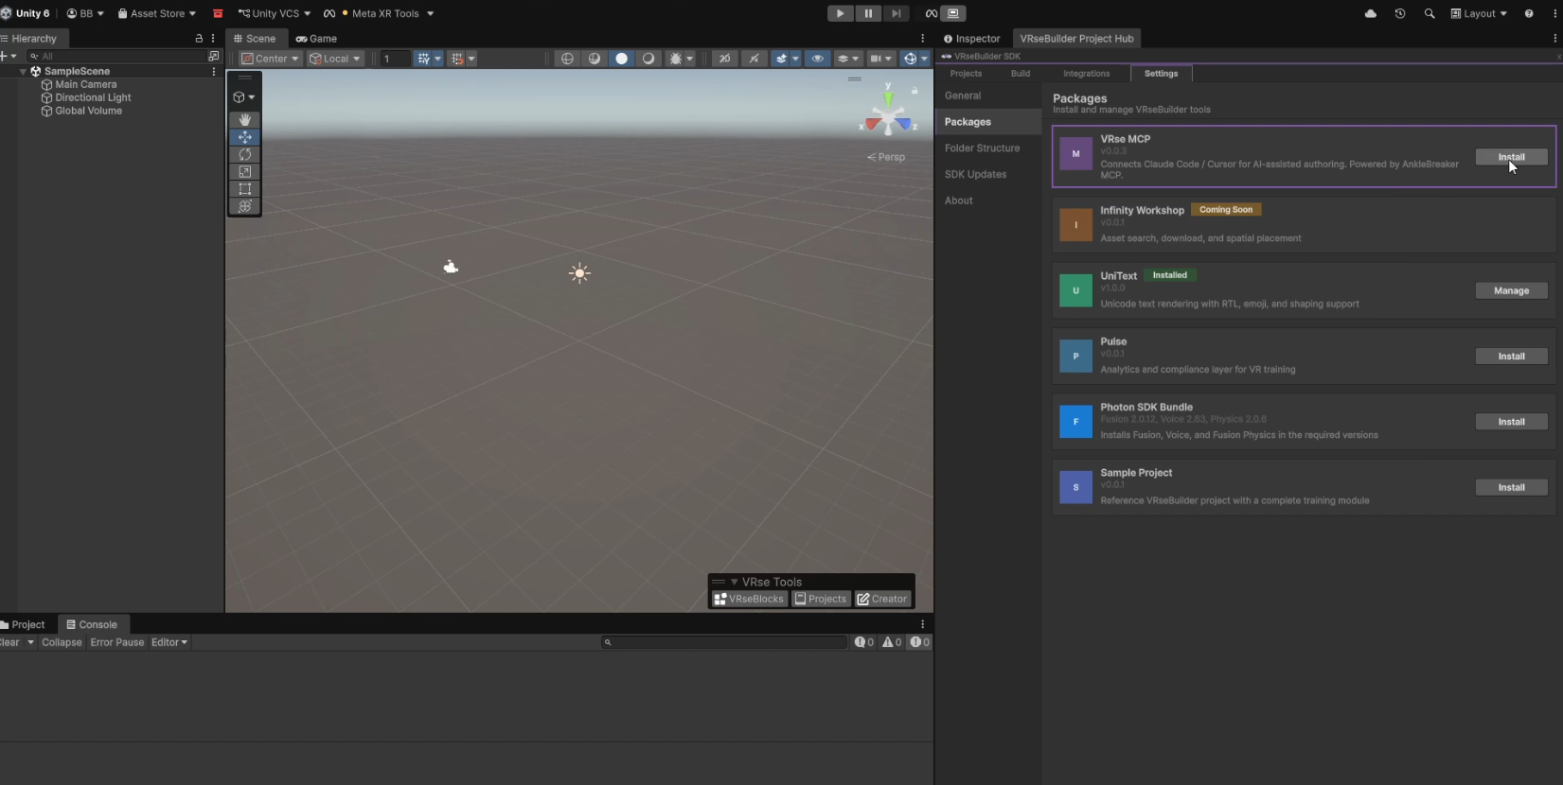
Task: Switch to the Project tab
Action: click(x=24, y=624)
